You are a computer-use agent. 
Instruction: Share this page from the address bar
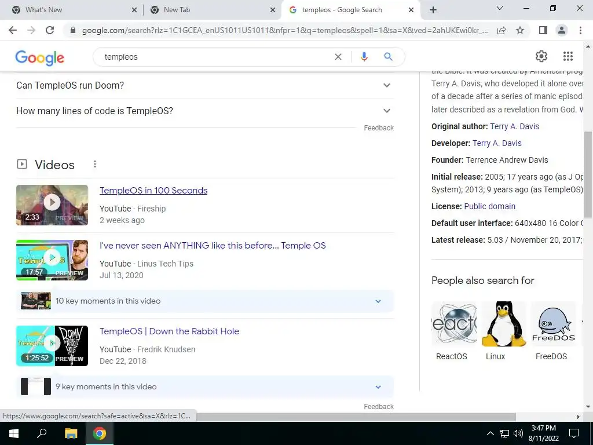tap(502, 30)
